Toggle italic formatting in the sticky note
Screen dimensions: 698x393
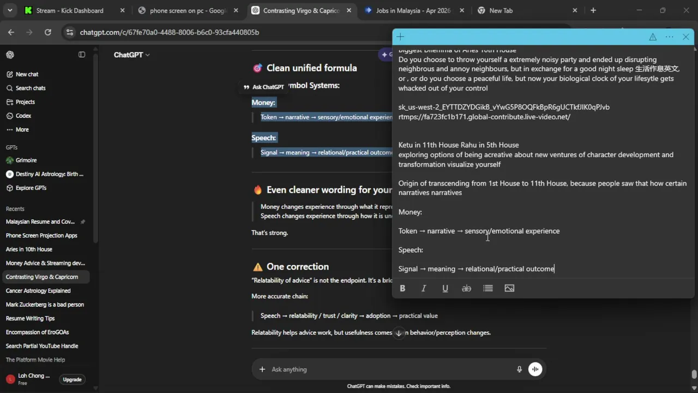424,288
